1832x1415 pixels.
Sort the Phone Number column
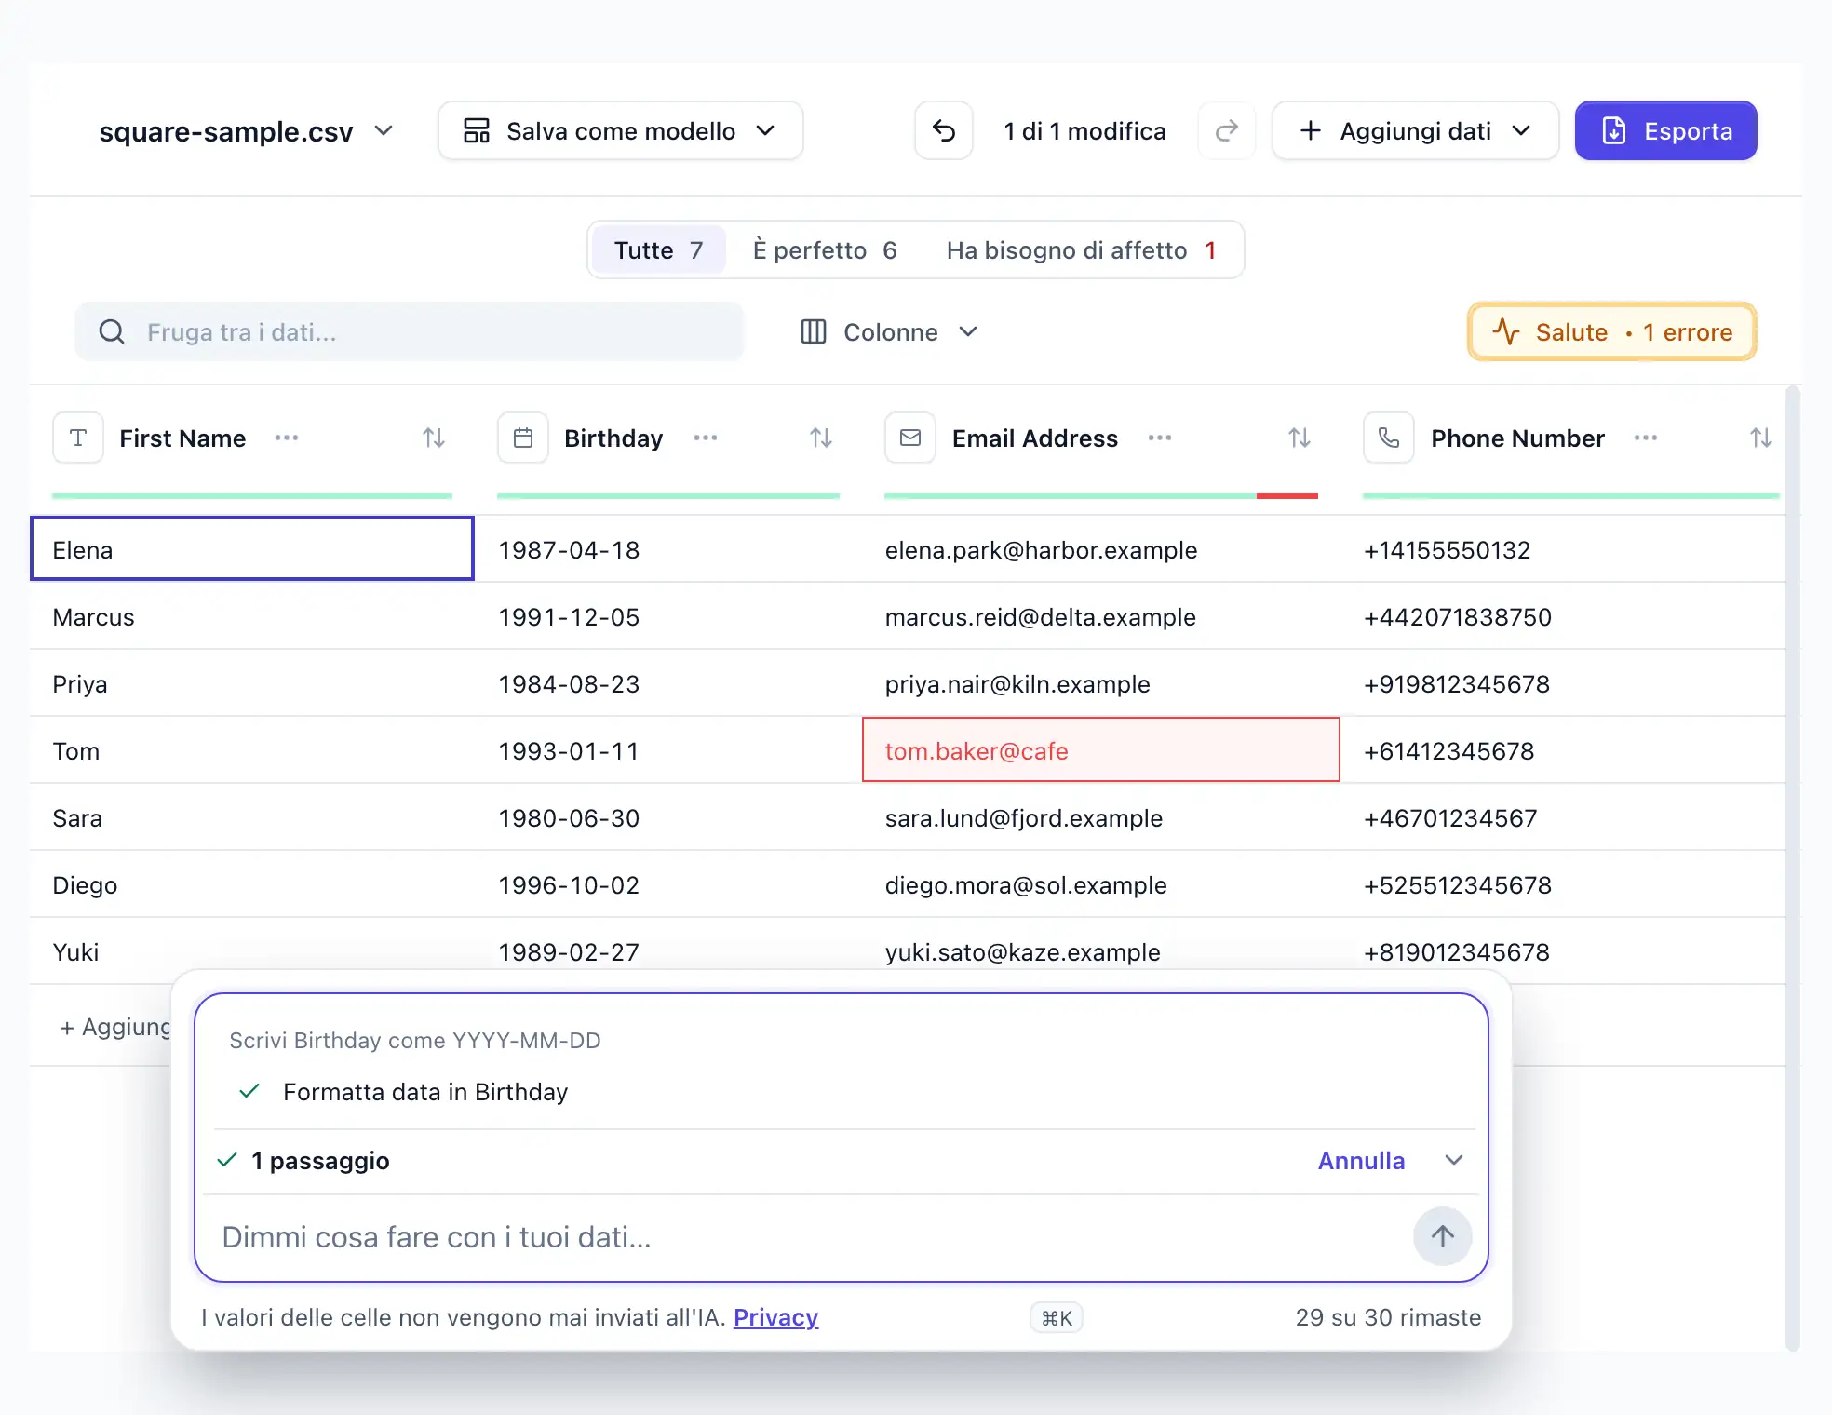coord(1760,438)
